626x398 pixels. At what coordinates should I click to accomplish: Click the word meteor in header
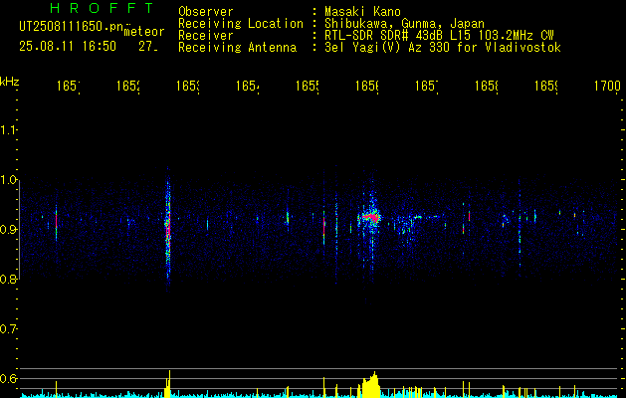tap(144, 32)
